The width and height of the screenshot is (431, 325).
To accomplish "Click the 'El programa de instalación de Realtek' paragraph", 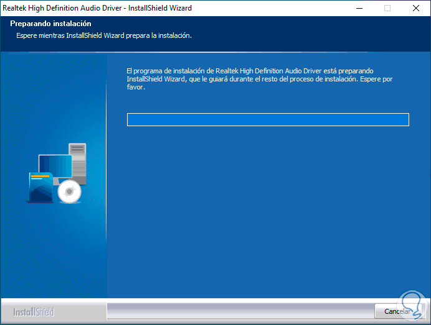I will tap(260, 79).
